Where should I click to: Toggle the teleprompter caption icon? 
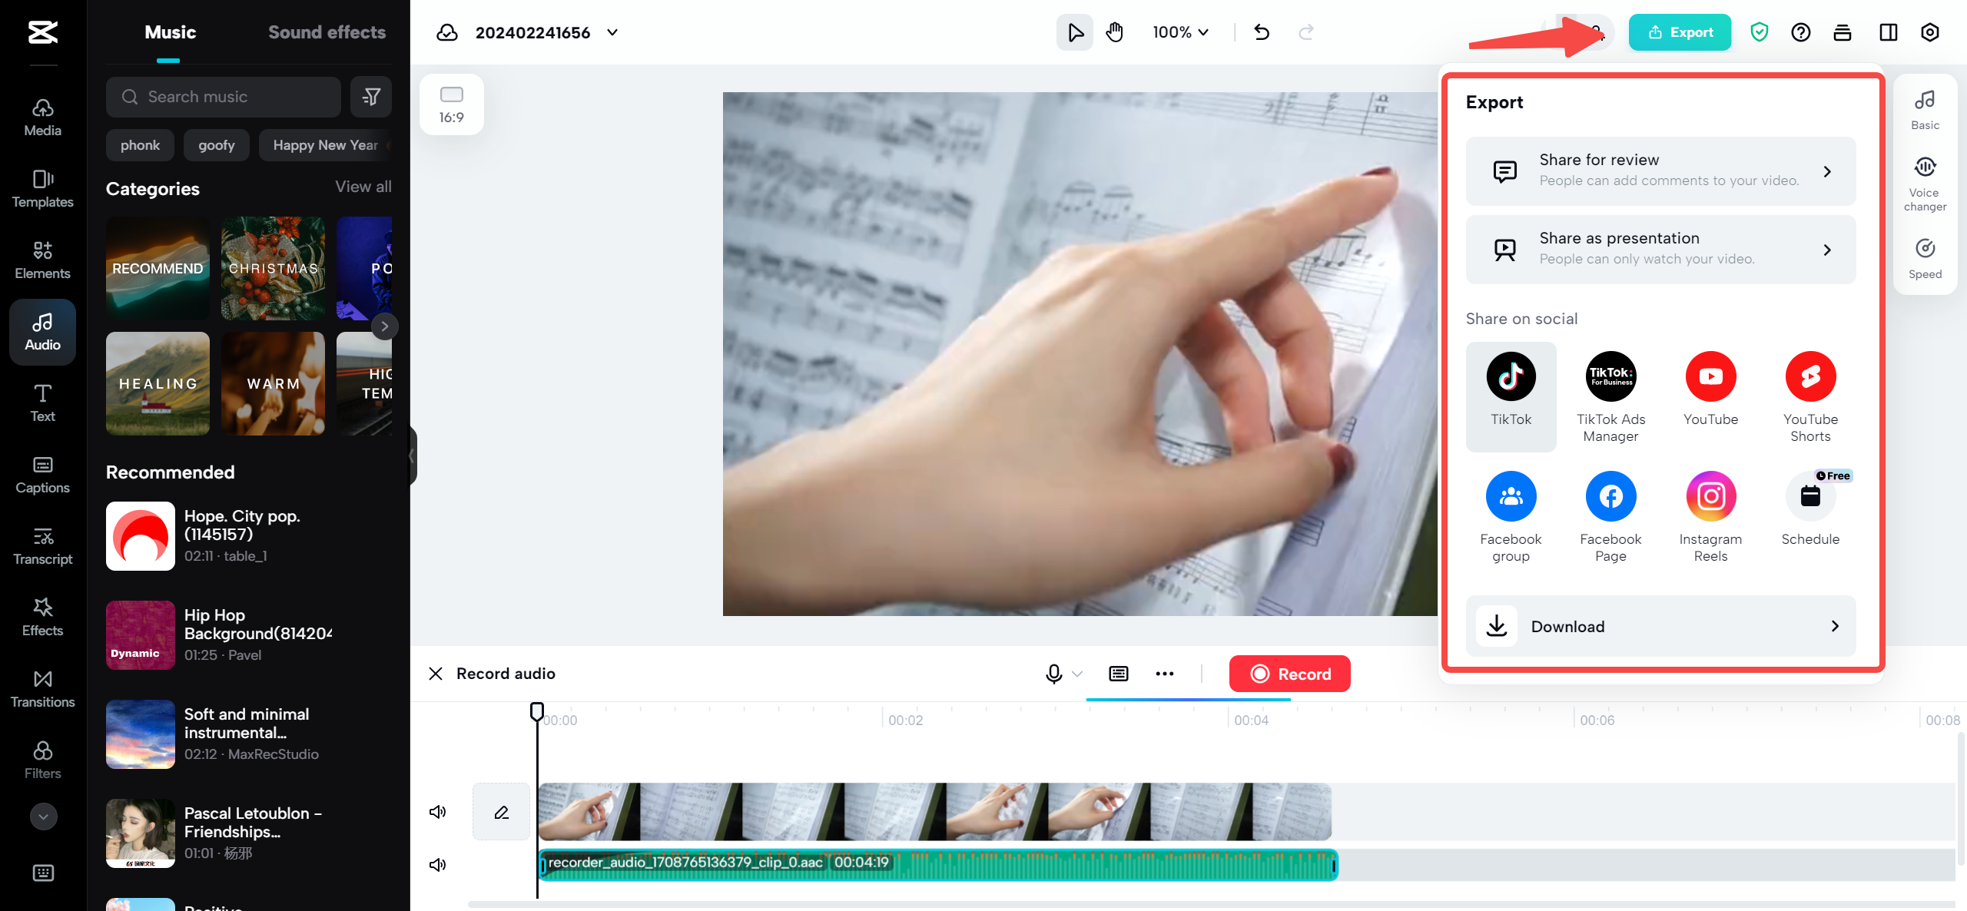click(x=1119, y=674)
